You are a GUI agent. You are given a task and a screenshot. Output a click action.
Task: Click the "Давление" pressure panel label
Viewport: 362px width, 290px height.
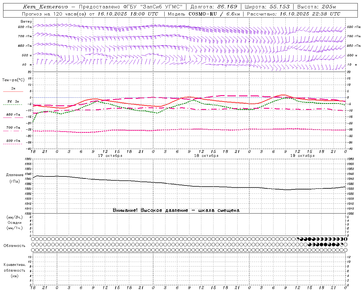(x=15, y=175)
